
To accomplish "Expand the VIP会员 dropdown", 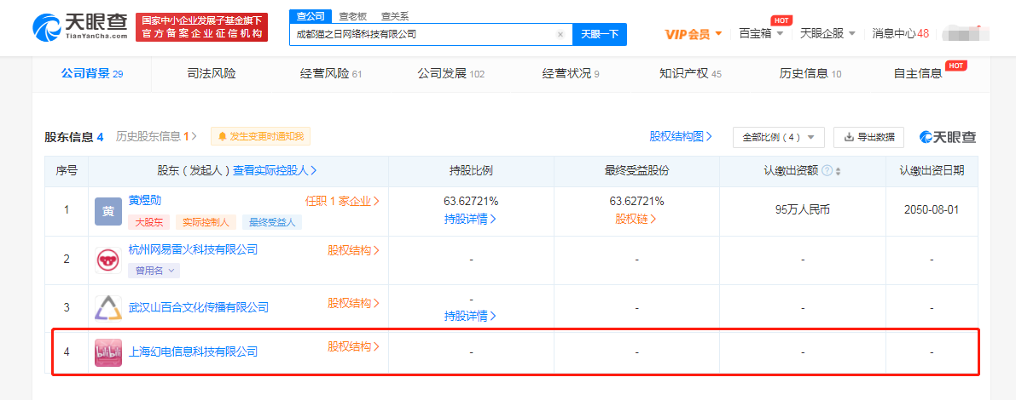I will (694, 33).
